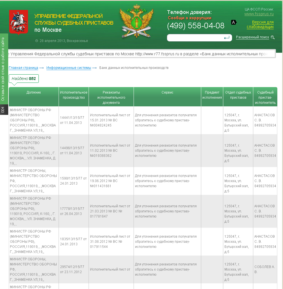
Task: Click the clock icon beside the date
Action: (37, 41)
